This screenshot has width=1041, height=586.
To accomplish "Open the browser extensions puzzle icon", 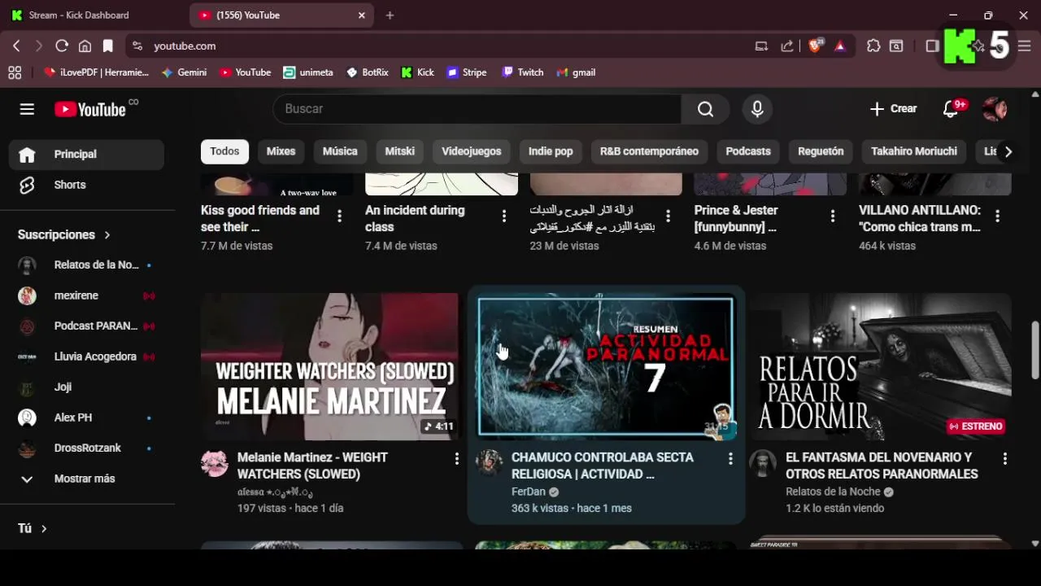I will (x=873, y=46).
